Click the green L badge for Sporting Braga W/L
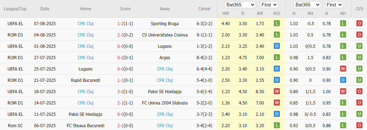Viewport: 367px width, 130px height. [x=277, y=23]
